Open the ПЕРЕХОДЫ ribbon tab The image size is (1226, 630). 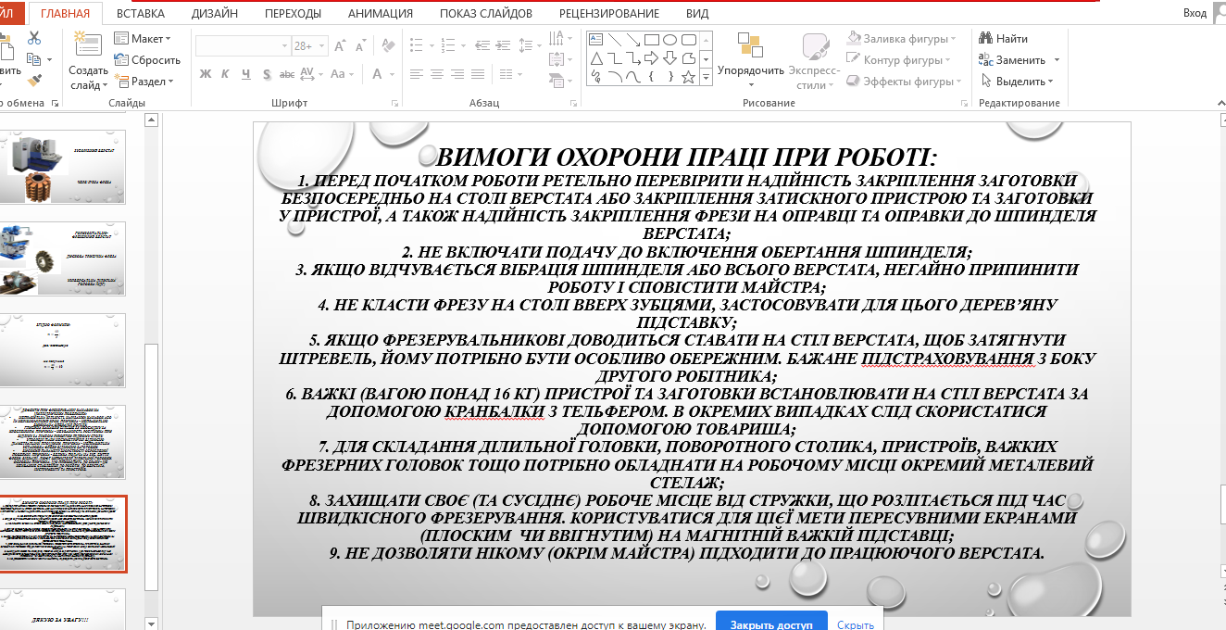(293, 14)
